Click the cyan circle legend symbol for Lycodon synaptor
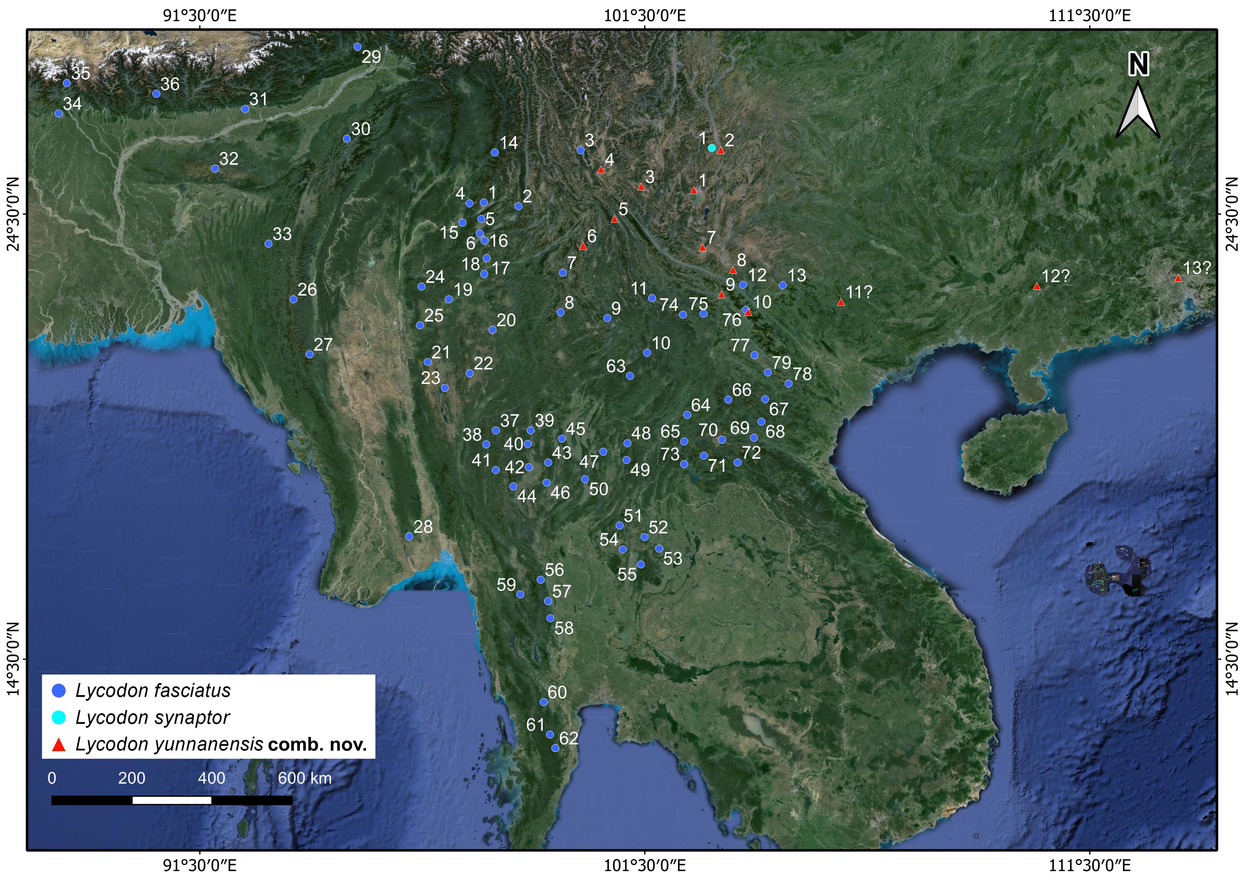The image size is (1244, 880). (58, 717)
